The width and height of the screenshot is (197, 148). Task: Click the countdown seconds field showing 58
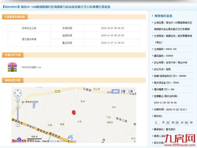pos(187,122)
